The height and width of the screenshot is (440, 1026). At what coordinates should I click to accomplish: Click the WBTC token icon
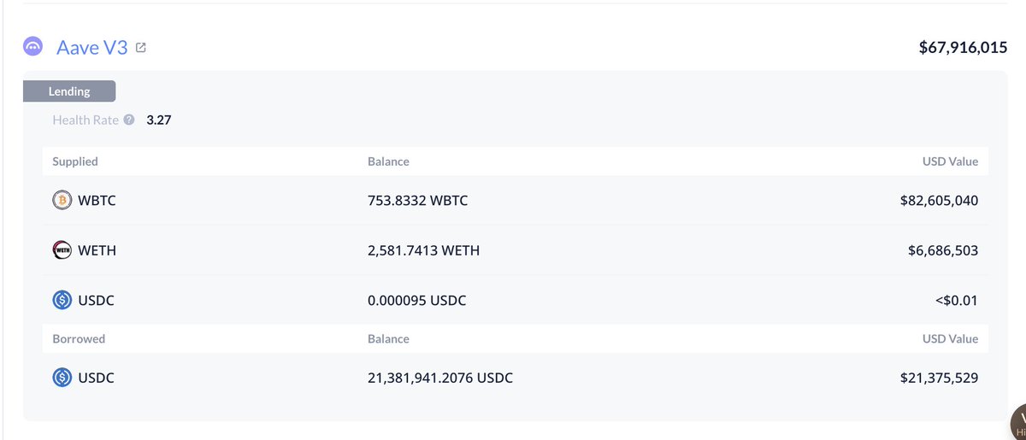[x=62, y=201]
